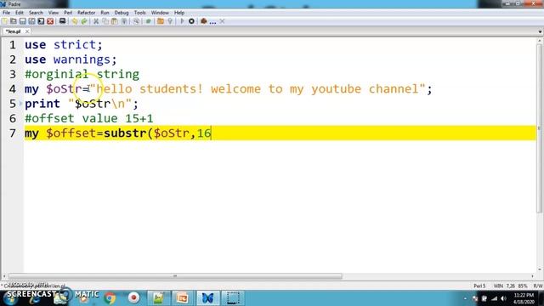Open the PowerPoint taskbar icon
The image size is (544, 306).
point(183,298)
